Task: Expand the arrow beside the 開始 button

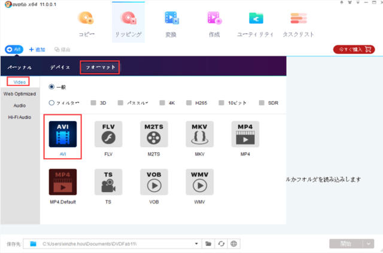Action: [369, 243]
